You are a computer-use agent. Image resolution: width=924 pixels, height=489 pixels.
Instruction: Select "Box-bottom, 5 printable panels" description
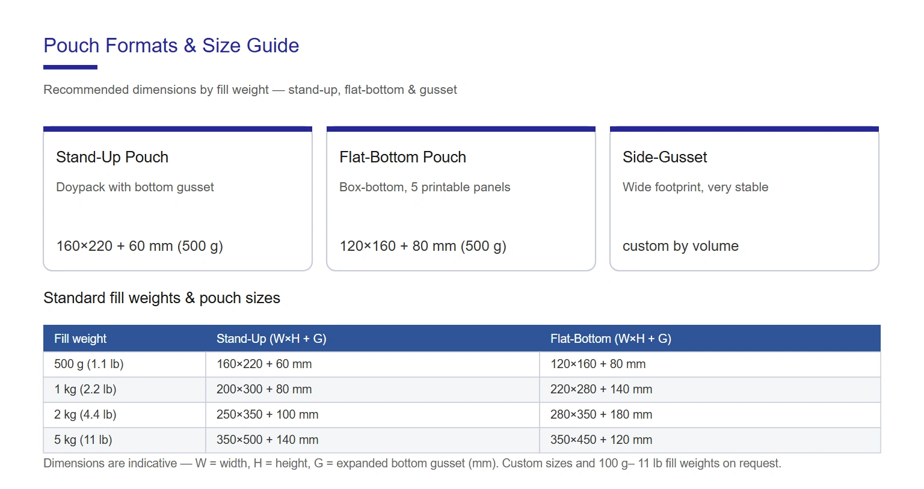tap(425, 187)
